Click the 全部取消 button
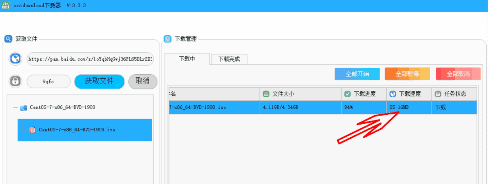This screenshot has width=488, height=184. pos(458,74)
